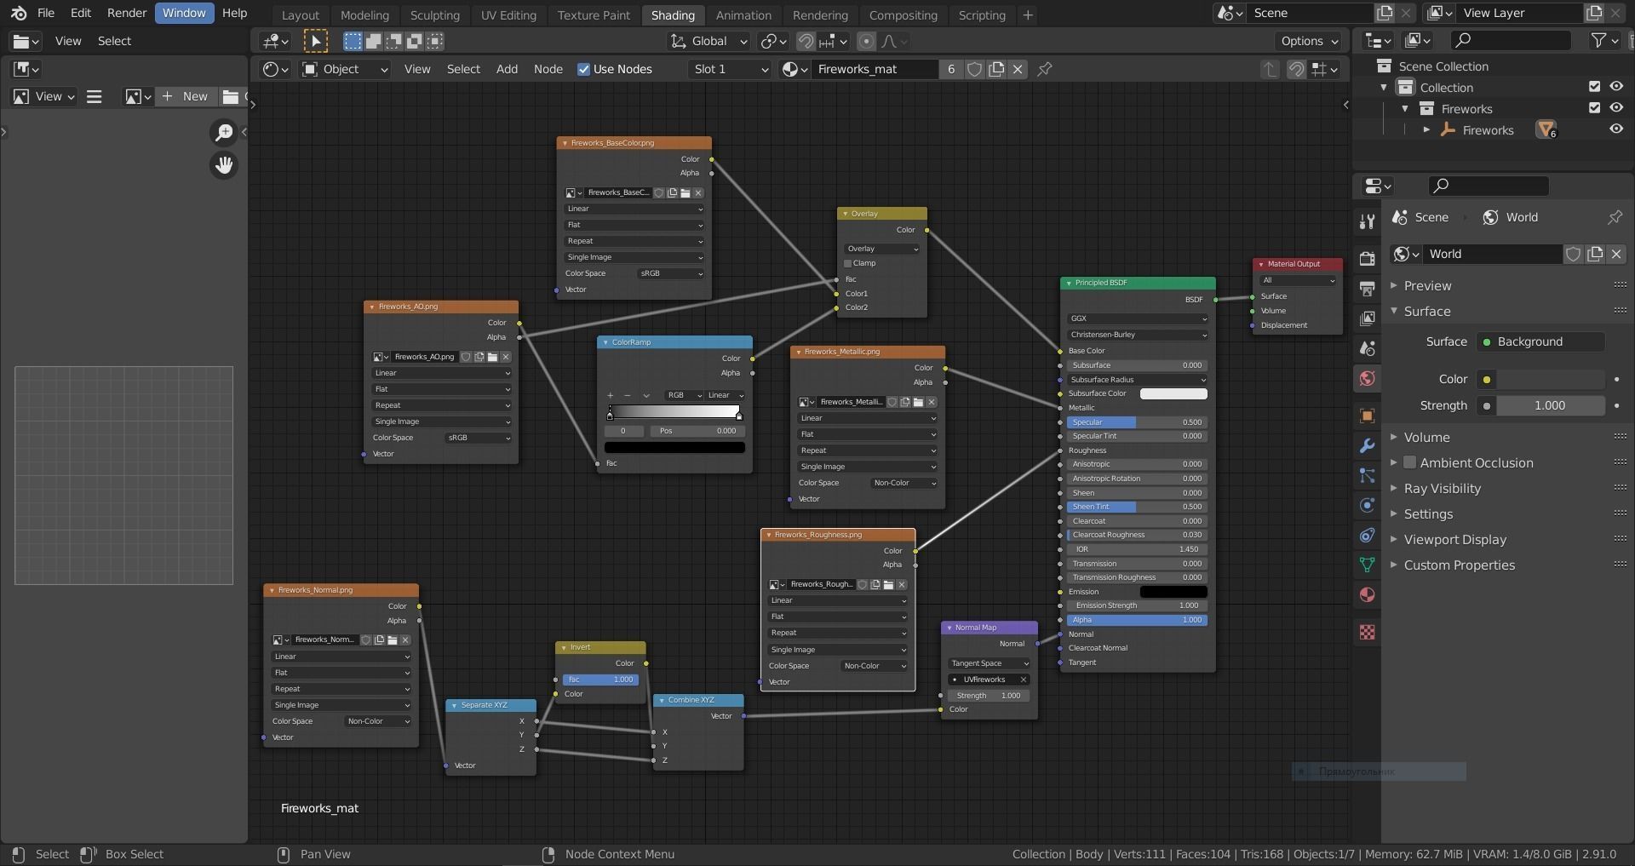1635x866 pixels.
Task: Open the Material properties sphere tab
Action: (x=1367, y=594)
